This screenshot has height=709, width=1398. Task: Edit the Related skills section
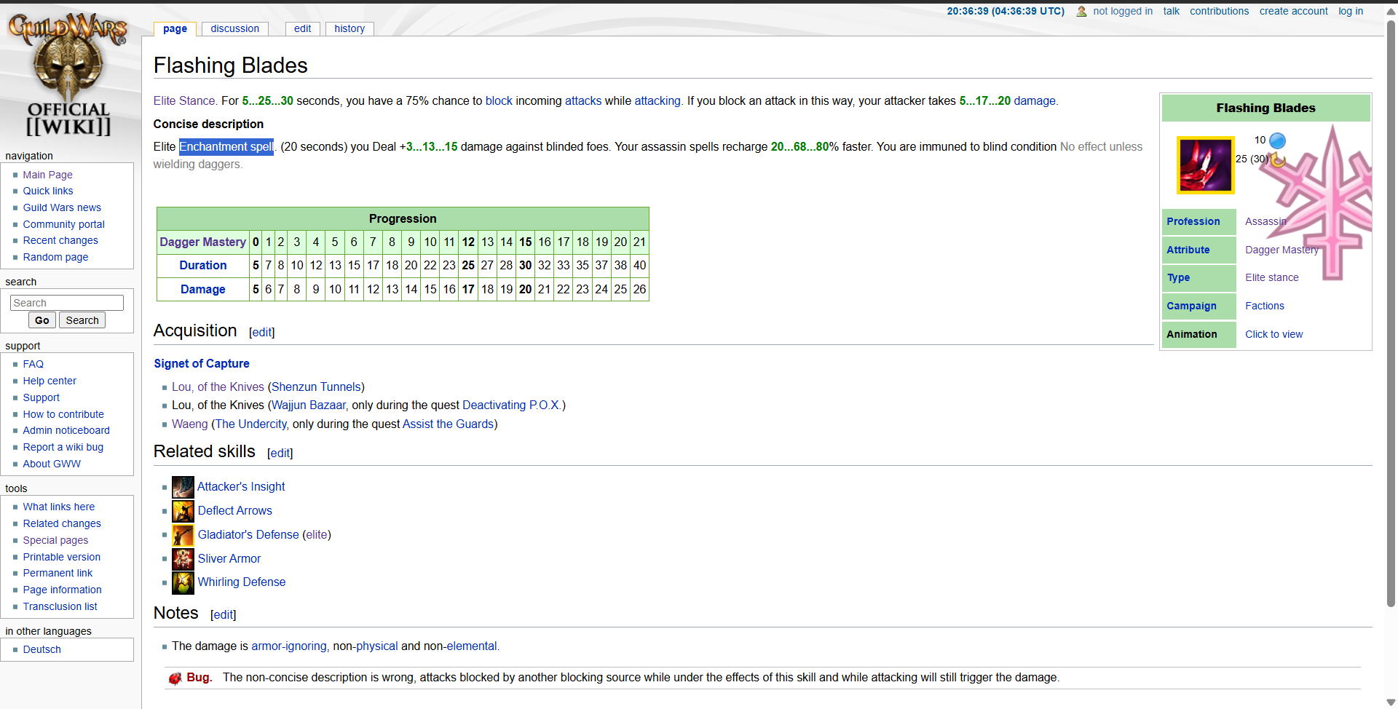tap(280, 453)
